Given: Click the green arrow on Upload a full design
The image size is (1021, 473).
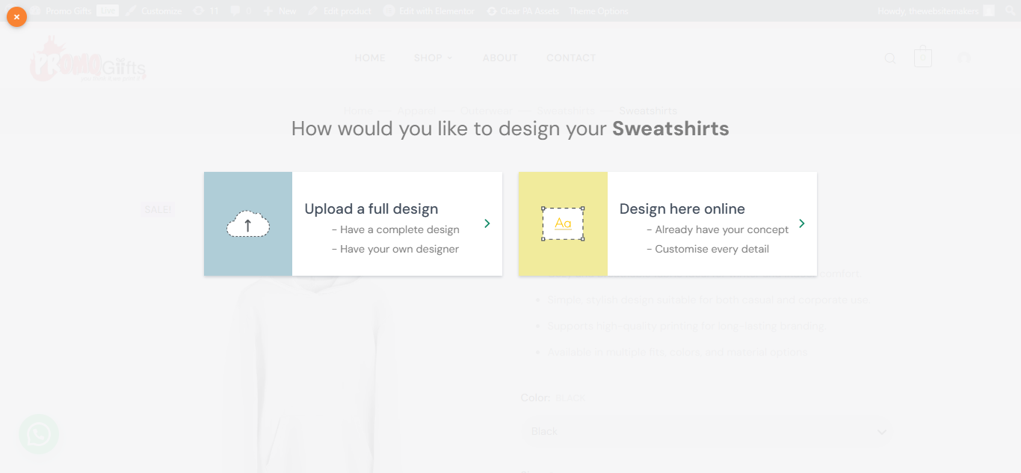Looking at the screenshot, I should [487, 223].
